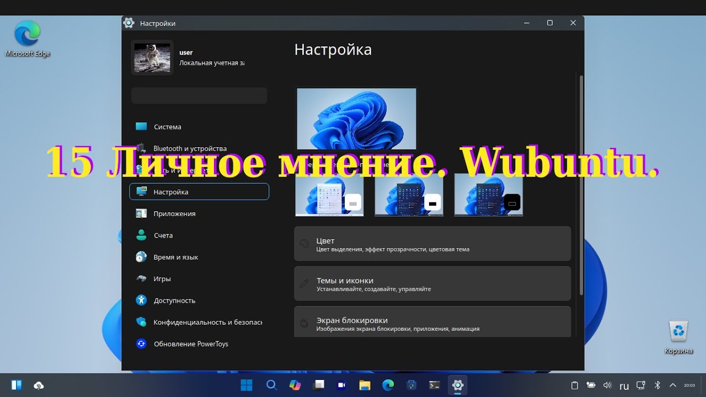706x397 pixels.
Task: Open Приложения in the sidebar
Action: 199,213
